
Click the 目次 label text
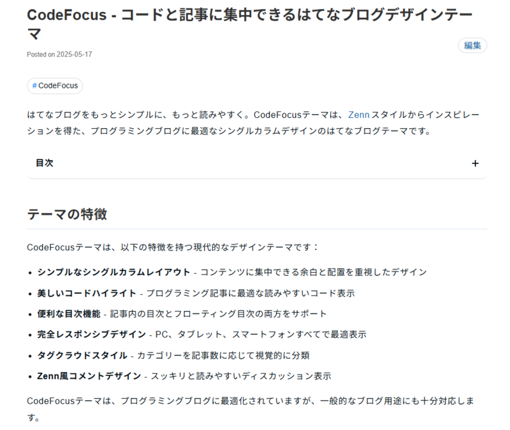(45, 163)
